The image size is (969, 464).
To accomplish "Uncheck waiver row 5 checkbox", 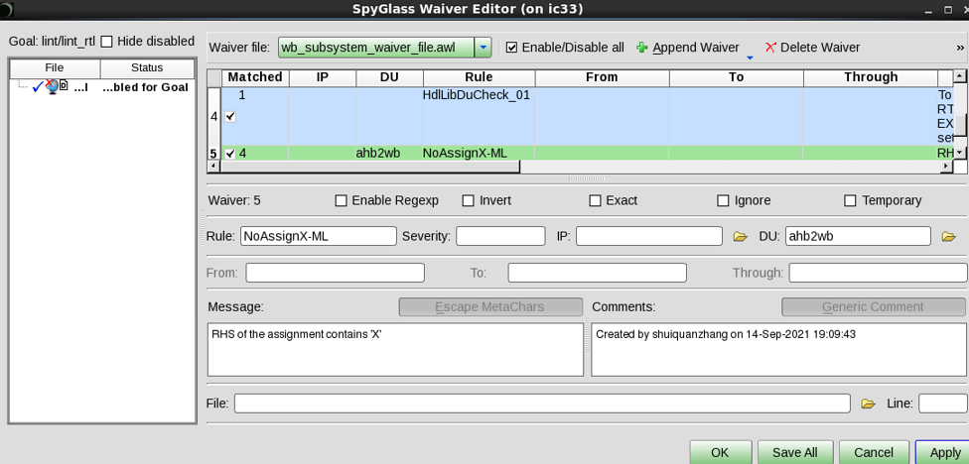I will tap(230, 153).
